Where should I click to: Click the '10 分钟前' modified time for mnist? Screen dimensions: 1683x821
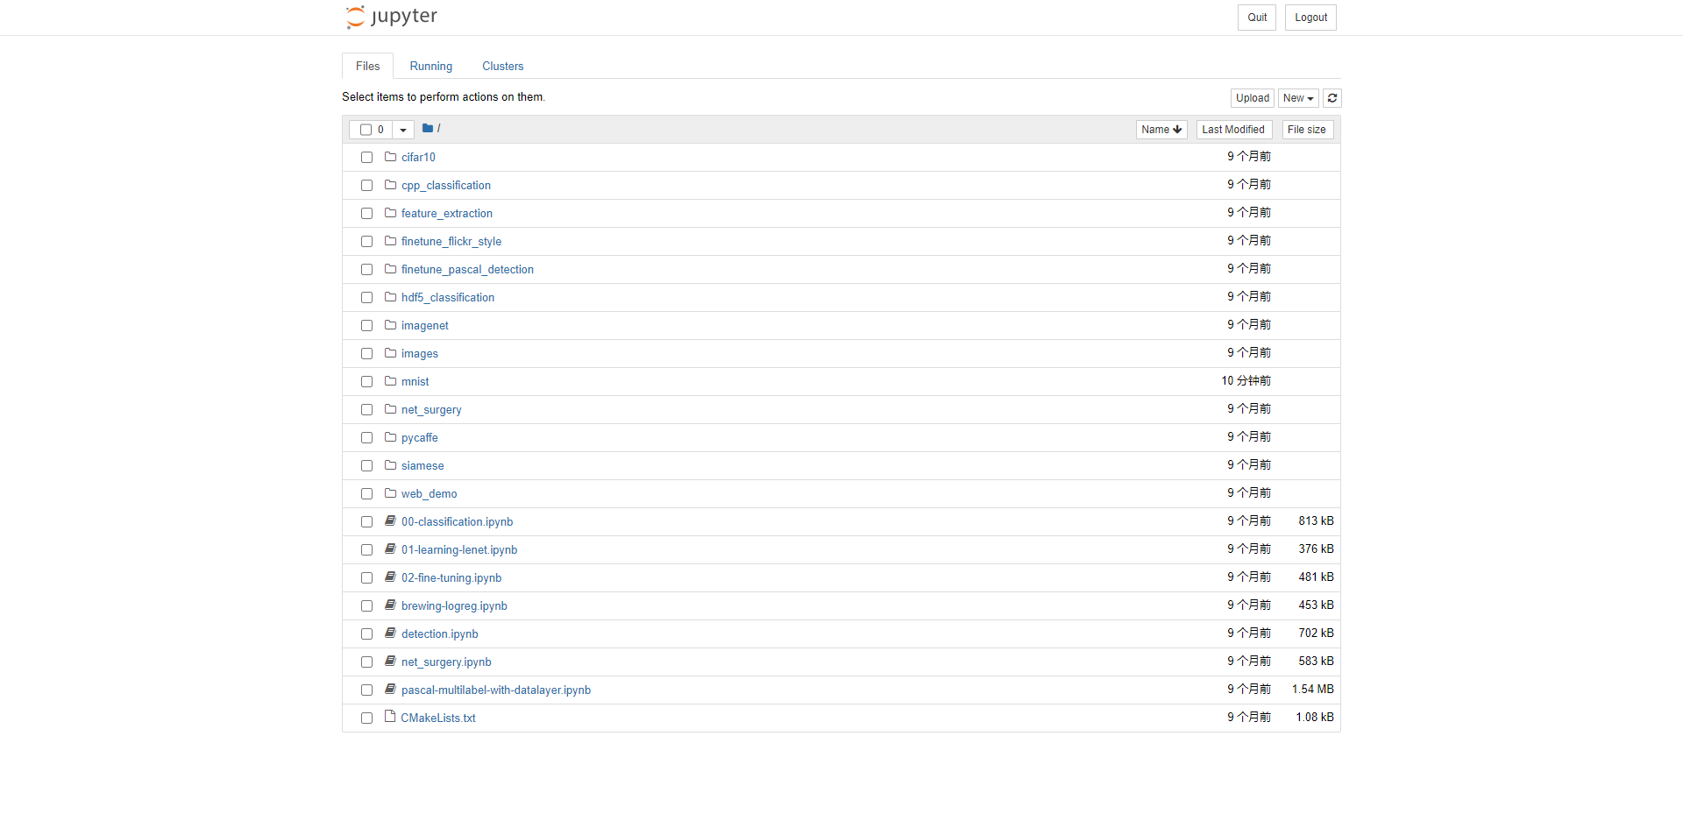pyautogui.click(x=1246, y=381)
